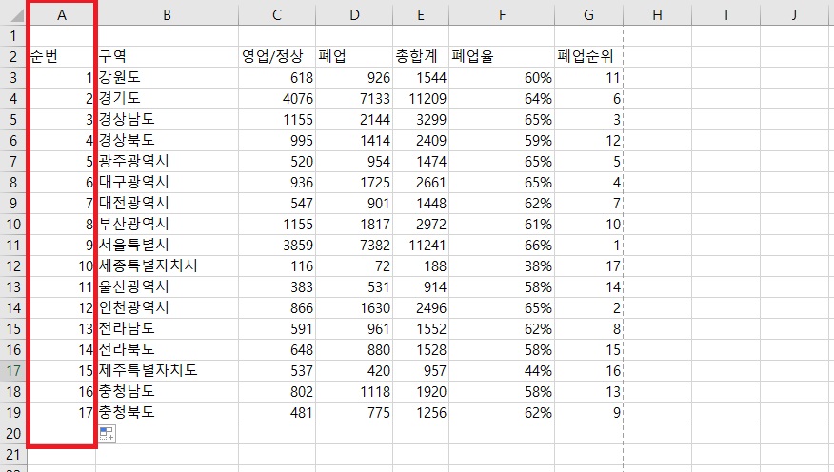Click the 44% closure rate cell
Image resolution: width=834 pixels, height=472 pixels.
click(x=502, y=371)
